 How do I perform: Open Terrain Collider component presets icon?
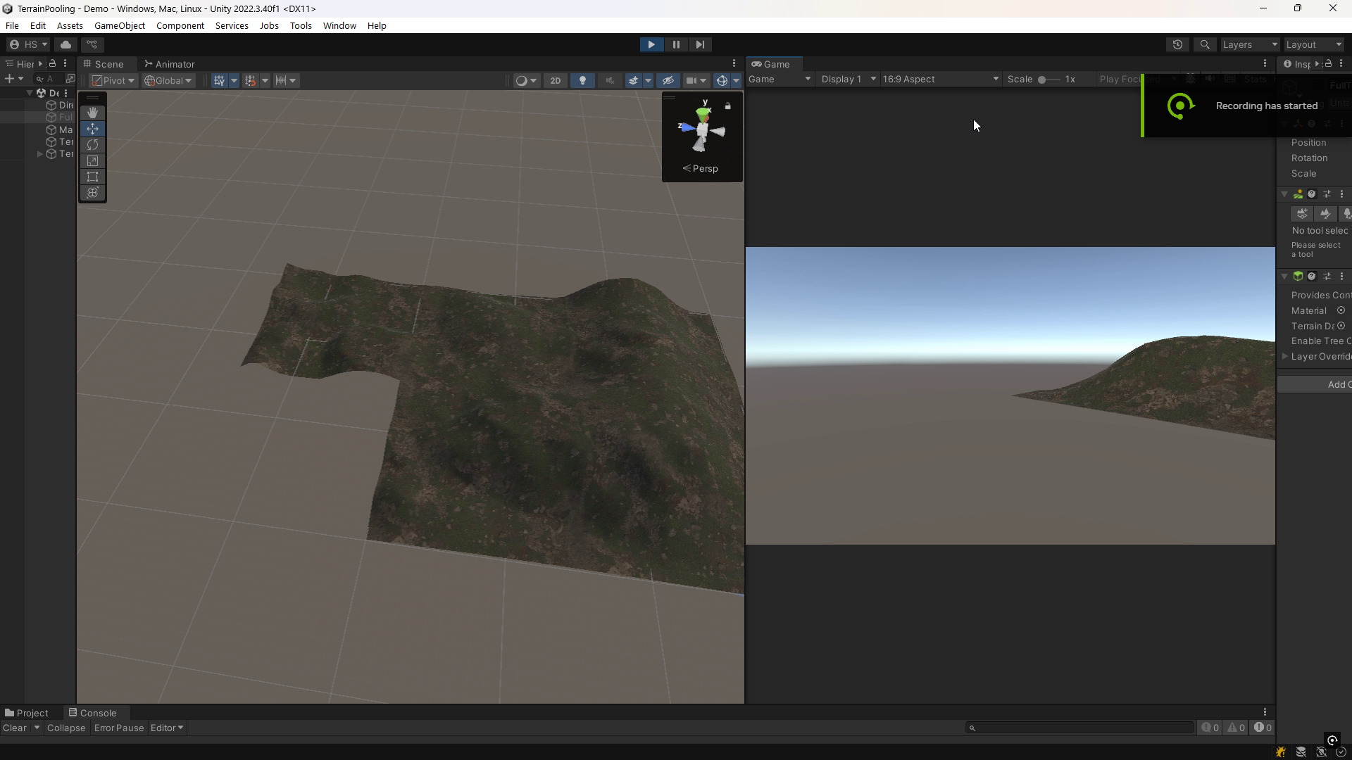[1327, 277]
